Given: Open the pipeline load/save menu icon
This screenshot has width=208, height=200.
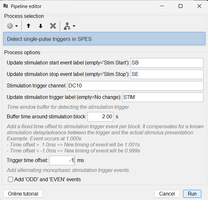Looking at the screenshot, I should click(67, 26).
